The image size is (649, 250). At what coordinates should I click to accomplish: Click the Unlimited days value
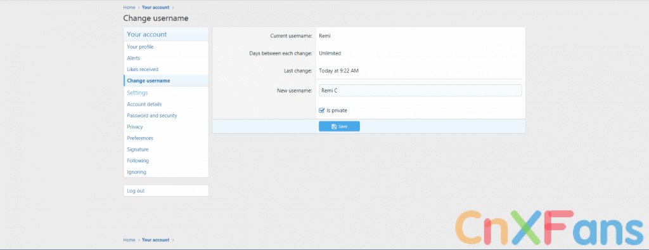[330, 53]
